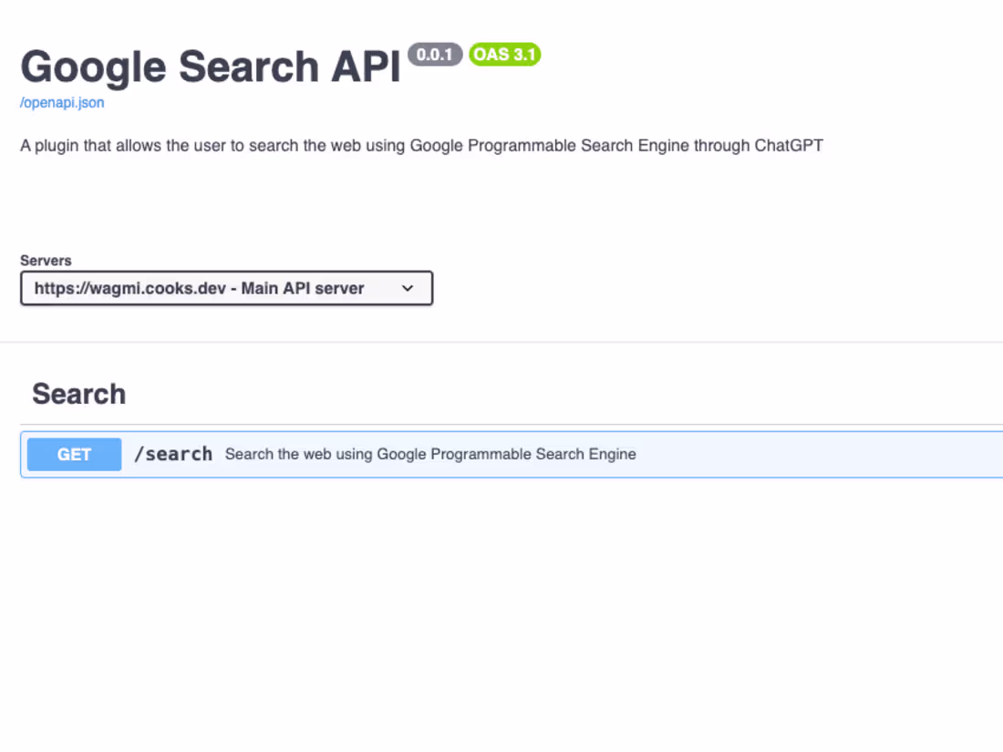1003x752 pixels.
Task: Click the chevron on the Servers selector
Action: pyautogui.click(x=408, y=288)
